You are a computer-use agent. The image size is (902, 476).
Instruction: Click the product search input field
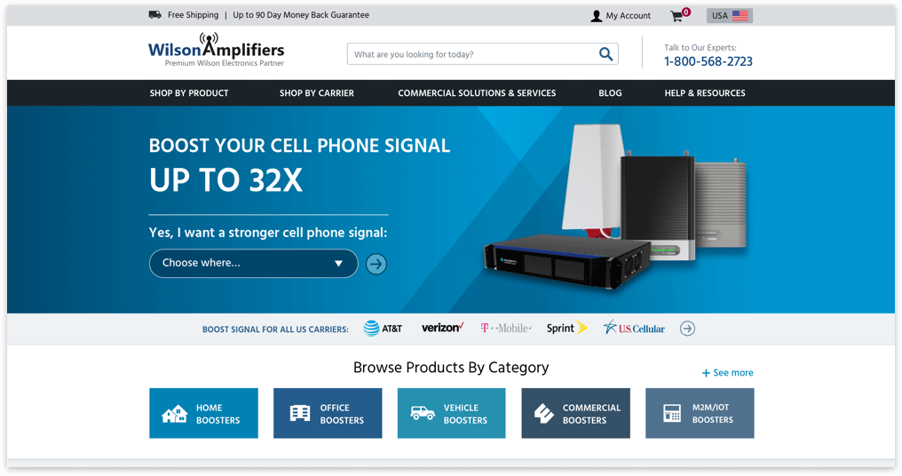473,54
